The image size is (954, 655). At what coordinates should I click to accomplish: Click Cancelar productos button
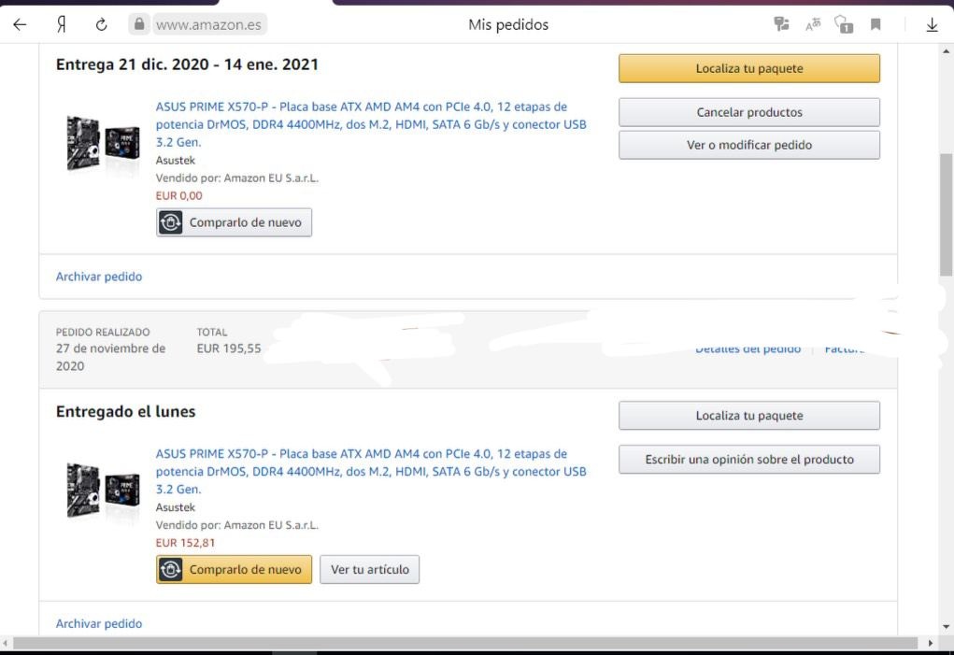748,112
